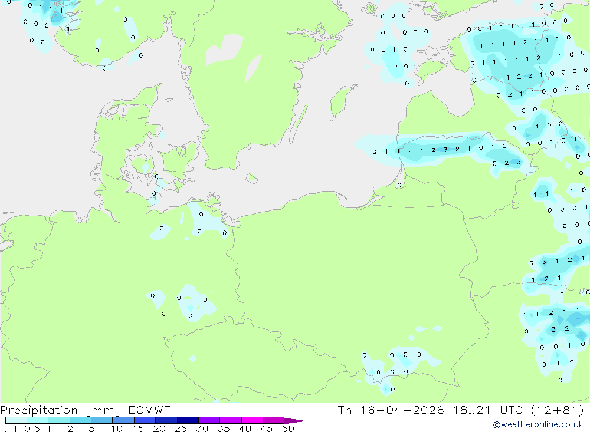Image resolution: width=590 pixels, height=432 pixels.
Task: Pick the 1–2 mm cyan legend swatch
Action: (59, 420)
